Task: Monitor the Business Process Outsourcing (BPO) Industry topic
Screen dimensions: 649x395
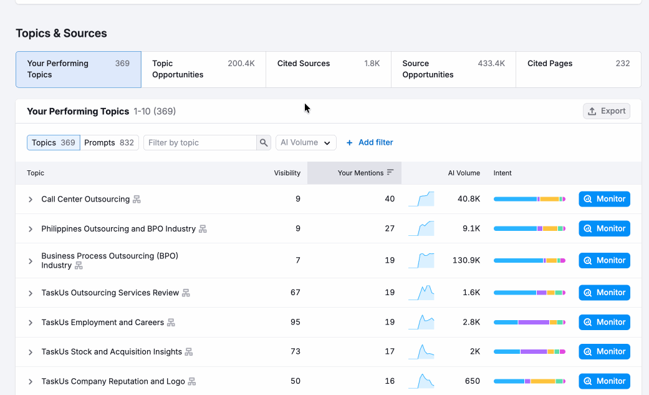Action: [604, 260]
